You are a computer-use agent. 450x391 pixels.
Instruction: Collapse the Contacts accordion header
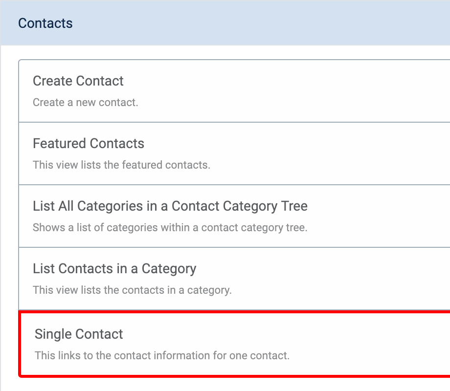(x=225, y=23)
